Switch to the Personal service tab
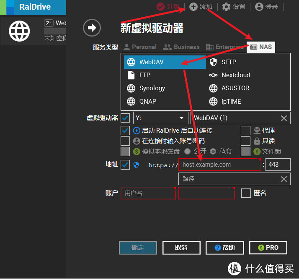This screenshot has height=280, width=299. point(140,47)
